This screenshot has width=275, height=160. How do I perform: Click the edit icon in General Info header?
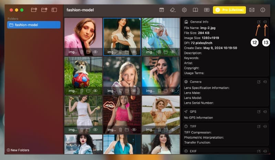(259, 22)
